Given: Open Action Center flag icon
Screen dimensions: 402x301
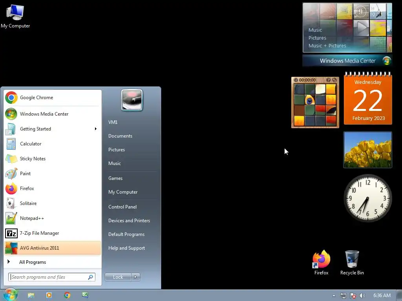Looking at the screenshot, I should 353,296.
